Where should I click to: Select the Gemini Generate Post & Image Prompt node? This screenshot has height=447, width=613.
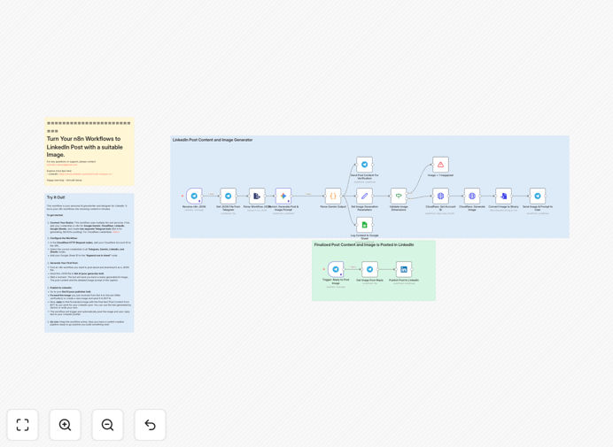(x=283, y=196)
